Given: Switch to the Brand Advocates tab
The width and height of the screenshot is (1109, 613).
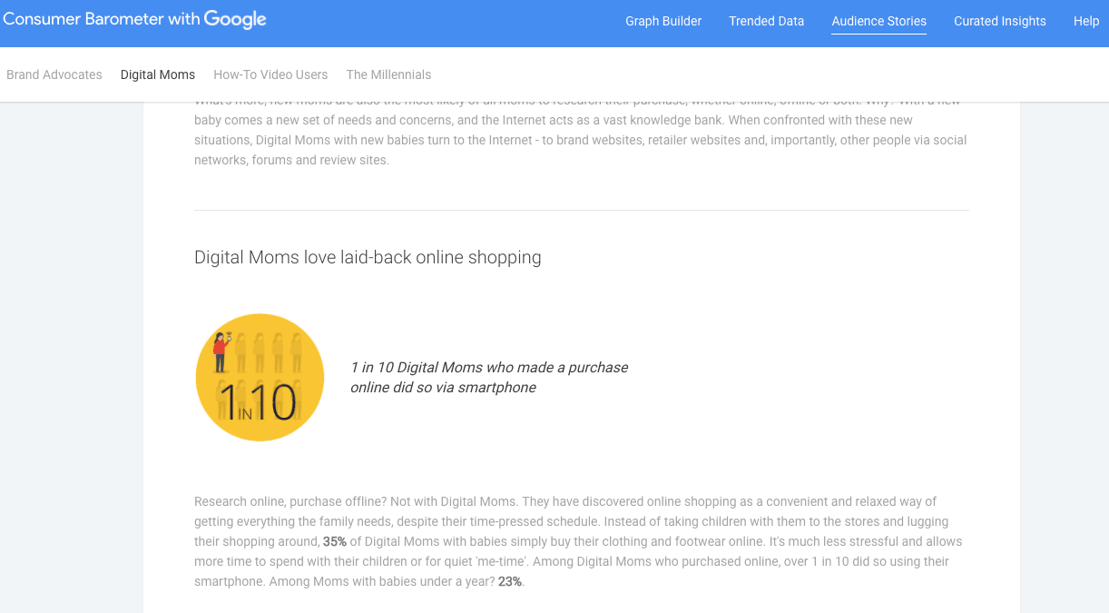Looking at the screenshot, I should click(x=54, y=74).
